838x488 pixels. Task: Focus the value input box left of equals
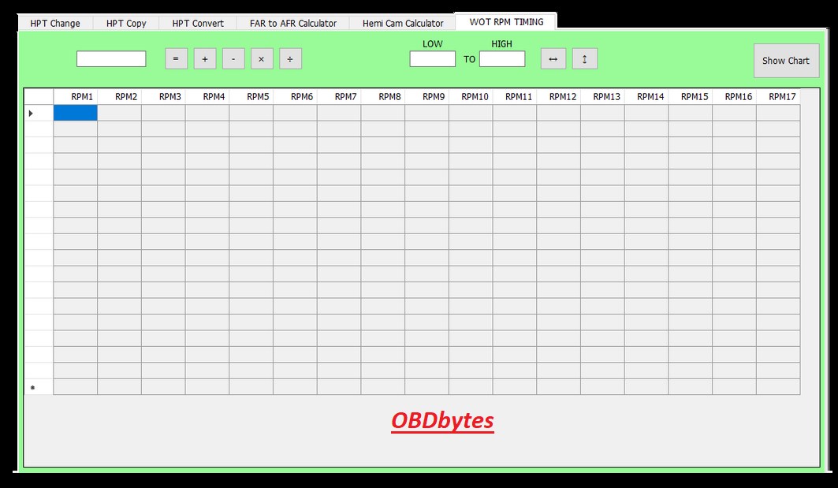[x=111, y=59]
